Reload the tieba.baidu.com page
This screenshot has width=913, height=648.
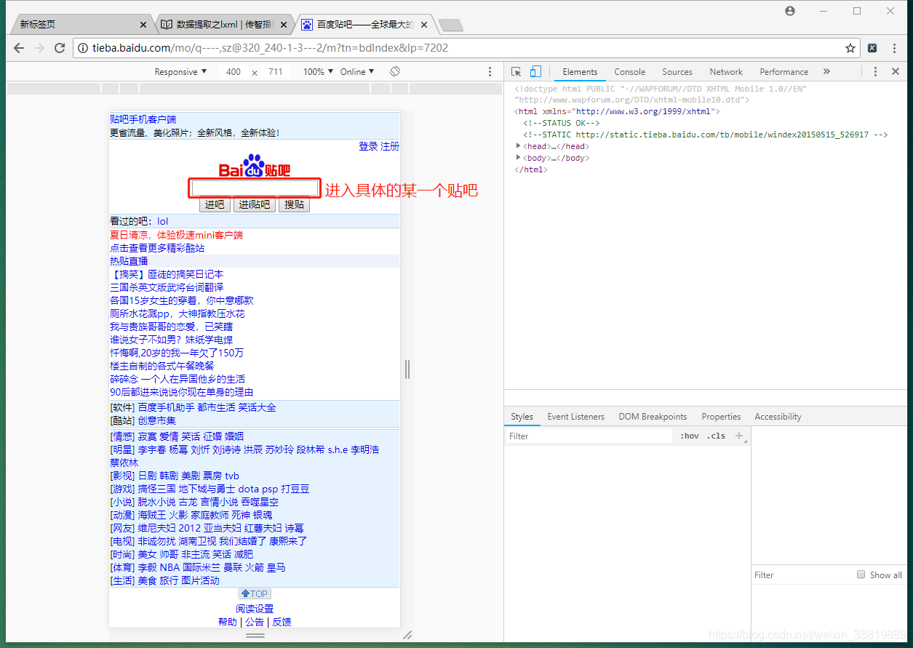pos(60,47)
